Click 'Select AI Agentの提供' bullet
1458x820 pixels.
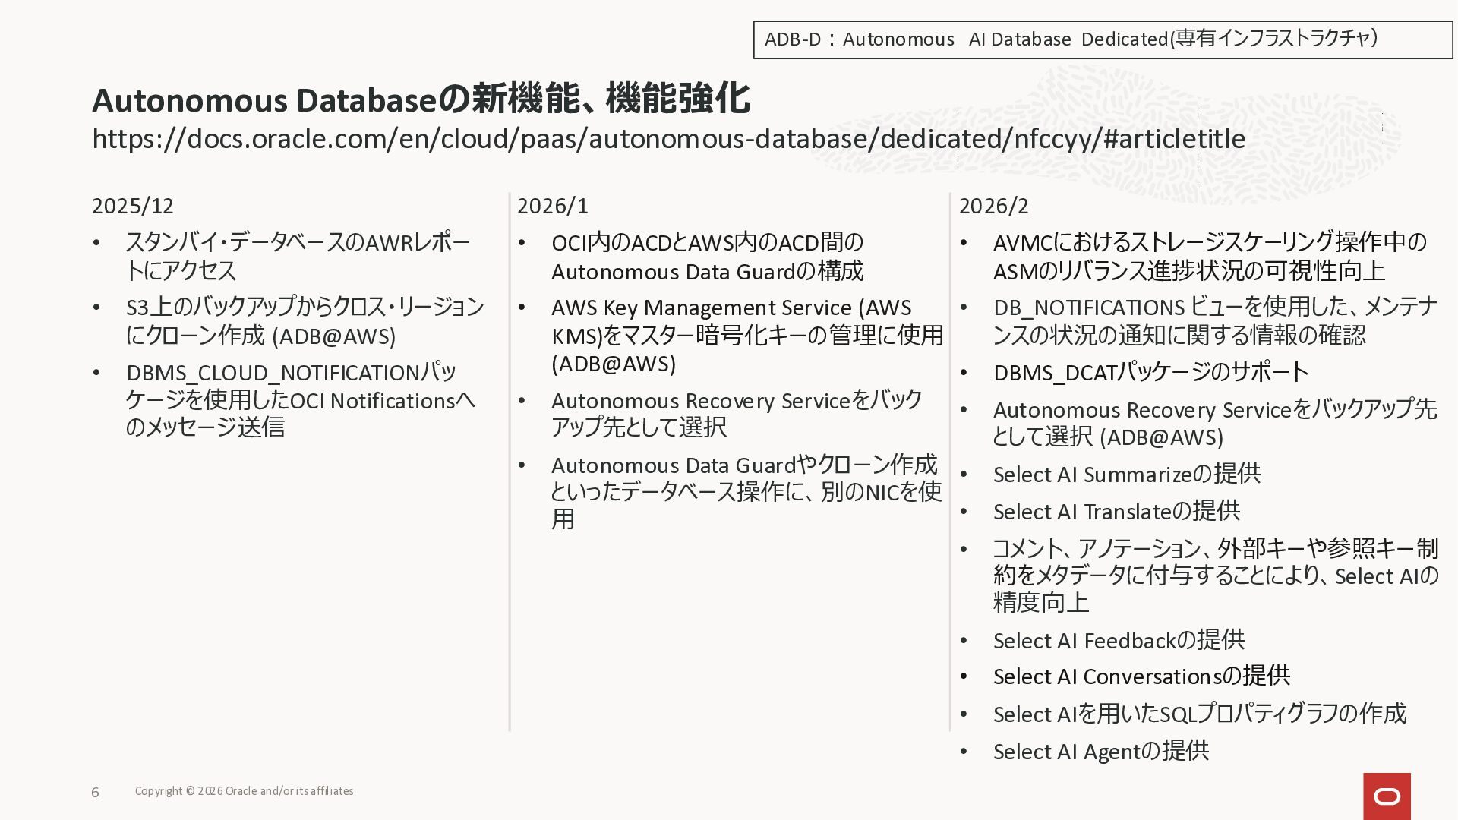pos(1100,751)
